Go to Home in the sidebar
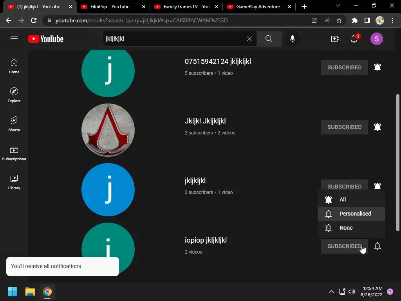401x301 pixels. [14, 66]
